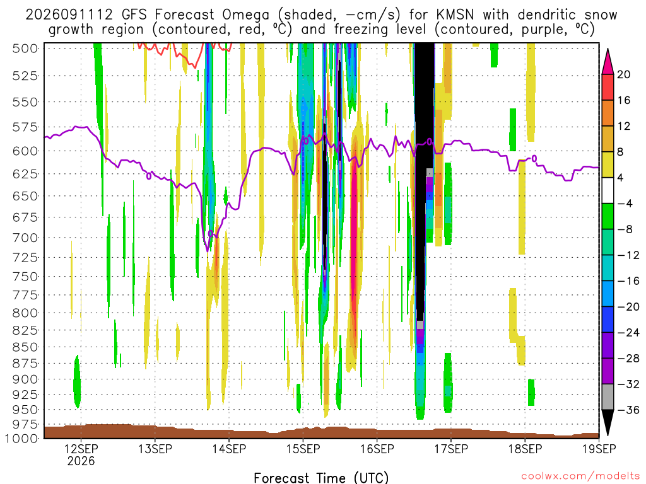This screenshot has height=484, width=646.
Task: Click the chart title mentioning KMSN
Action: [321, 22]
